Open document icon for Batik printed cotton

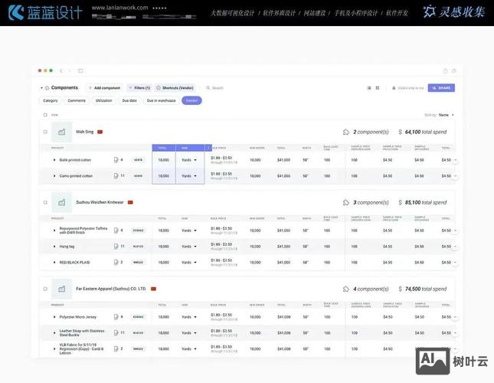tap(116, 160)
